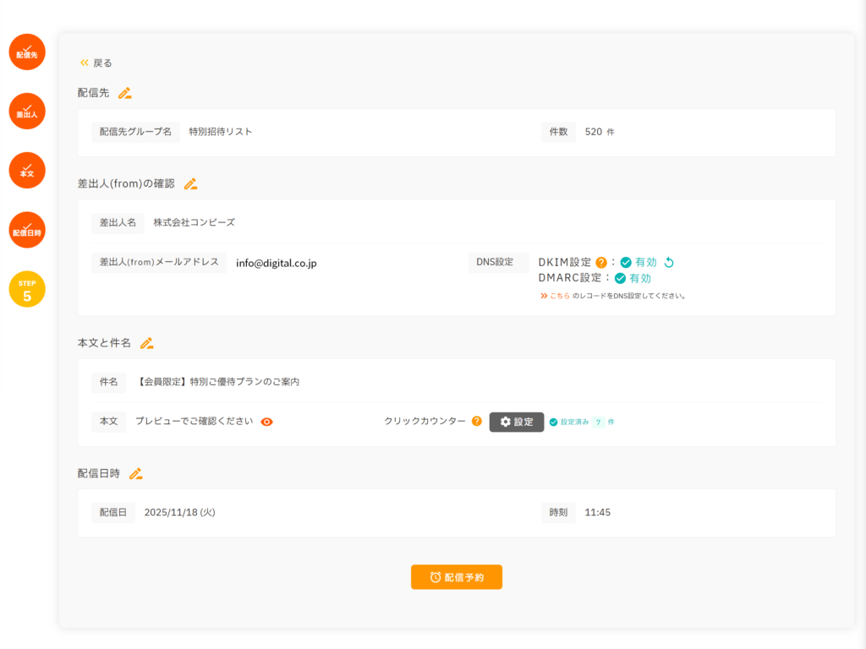Refresh the DKIM設定 status

click(669, 262)
